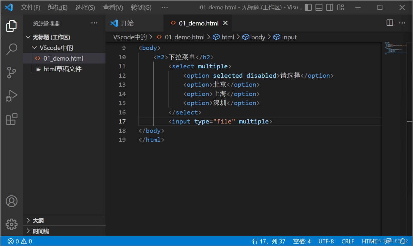The image size is (413, 246).
Task: Collapse the VScode中的 folder
Action: point(65,48)
